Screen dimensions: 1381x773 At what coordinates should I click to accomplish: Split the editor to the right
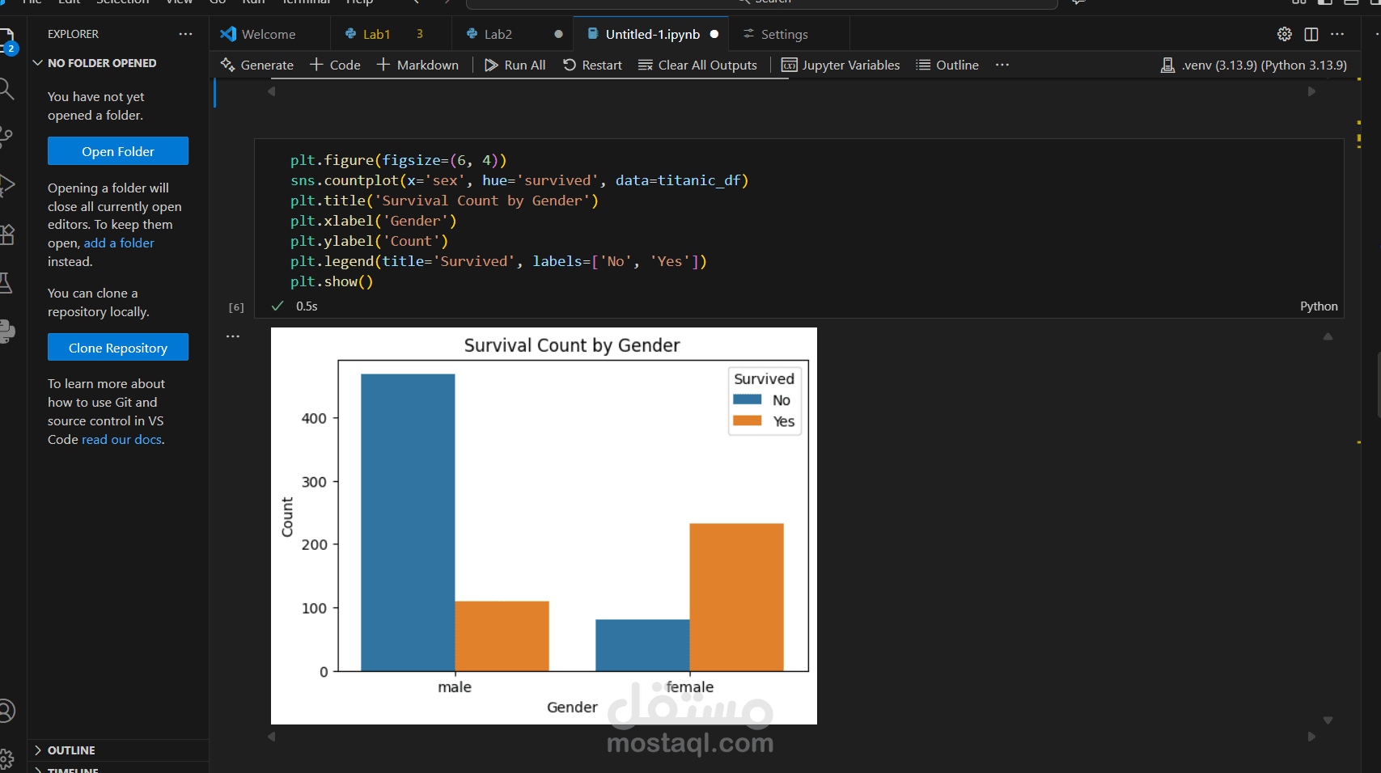pyautogui.click(x=1311, y=34)
